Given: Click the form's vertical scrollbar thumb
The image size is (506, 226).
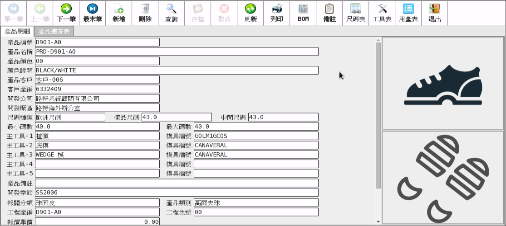Looking at the screenshot, I should 378,115.
